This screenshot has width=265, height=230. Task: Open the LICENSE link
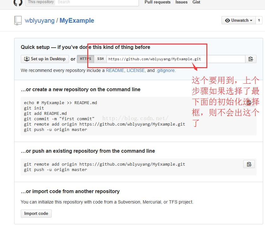tap(135, 70)
